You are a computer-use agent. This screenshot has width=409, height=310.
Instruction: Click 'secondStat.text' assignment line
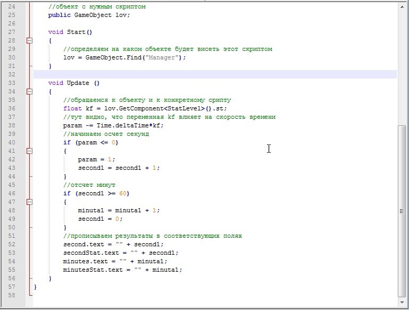pyautogui.click(x=121, y=253)
